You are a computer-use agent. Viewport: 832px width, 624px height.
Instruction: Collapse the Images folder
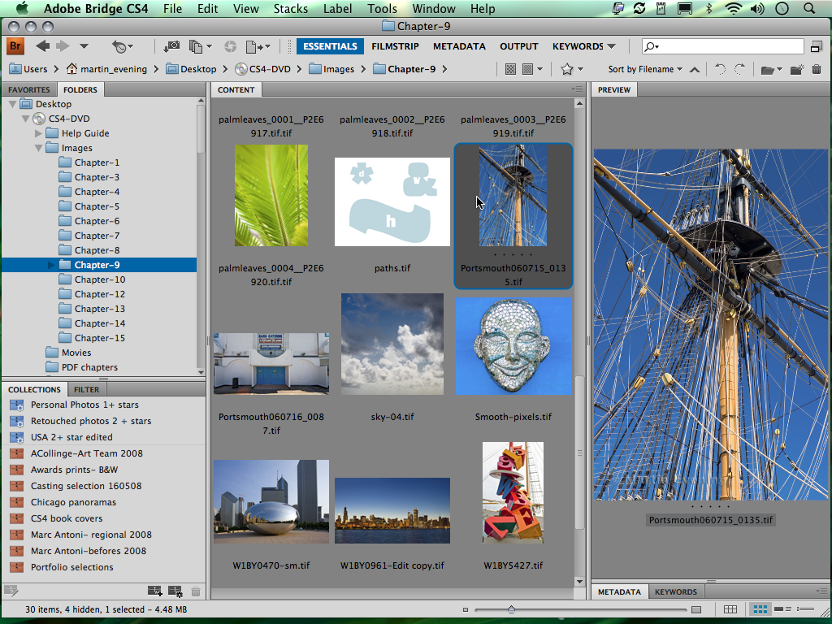[x=38, y=148]
